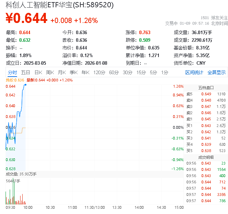
Task: Show the 年K chart
Action: pyautogui.click(x=85, y=72)
